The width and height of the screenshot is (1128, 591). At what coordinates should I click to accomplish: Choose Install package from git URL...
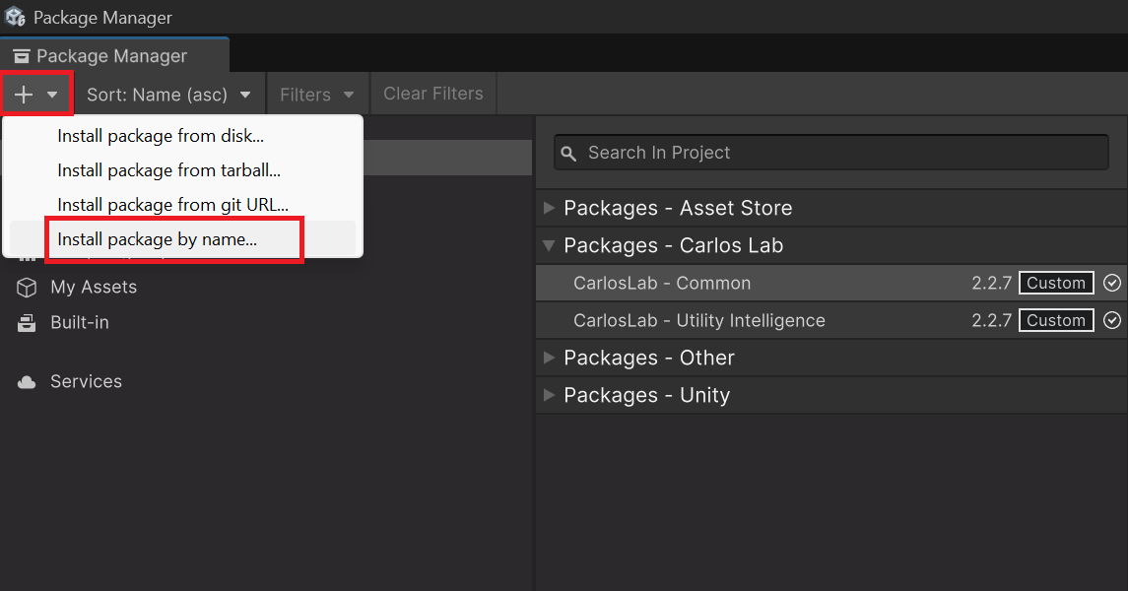182,205
